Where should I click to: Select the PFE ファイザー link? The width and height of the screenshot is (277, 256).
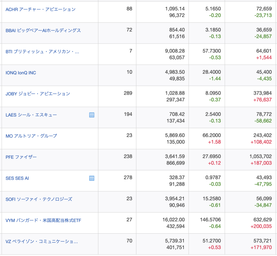[21, 157]
